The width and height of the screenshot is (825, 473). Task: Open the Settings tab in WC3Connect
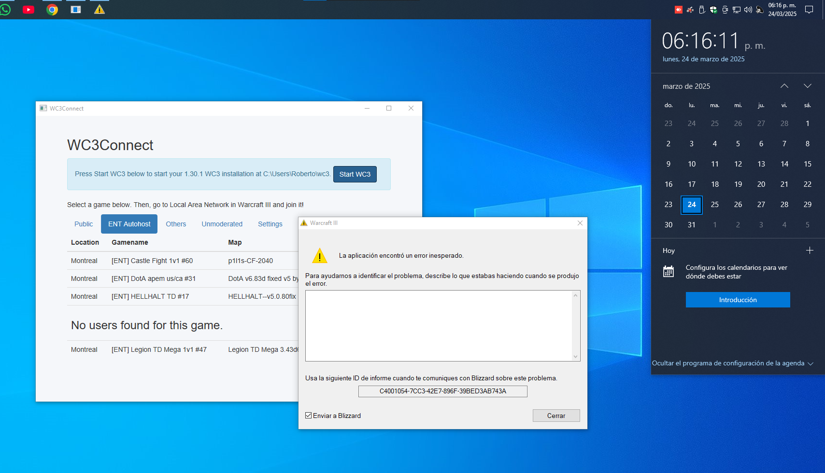click(270, 224)
